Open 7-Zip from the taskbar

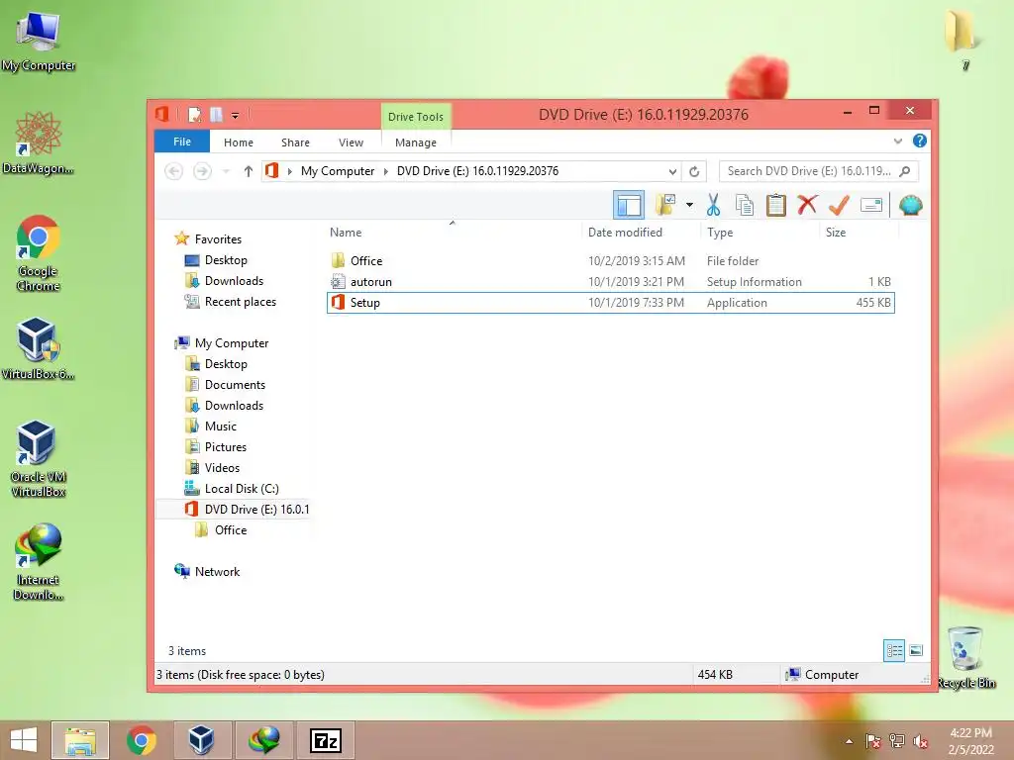(325, 740)
